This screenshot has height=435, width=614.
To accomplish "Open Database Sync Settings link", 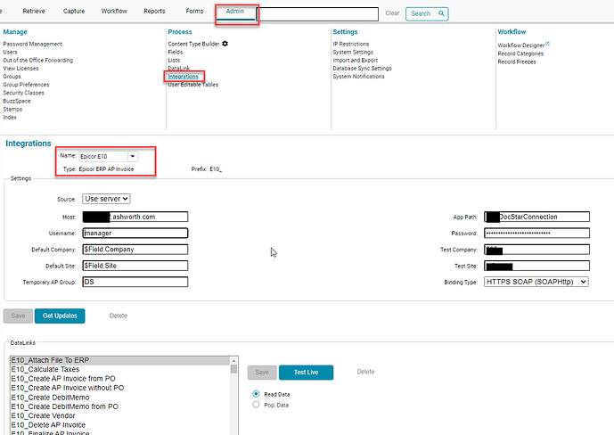I will tap(362, 68).
